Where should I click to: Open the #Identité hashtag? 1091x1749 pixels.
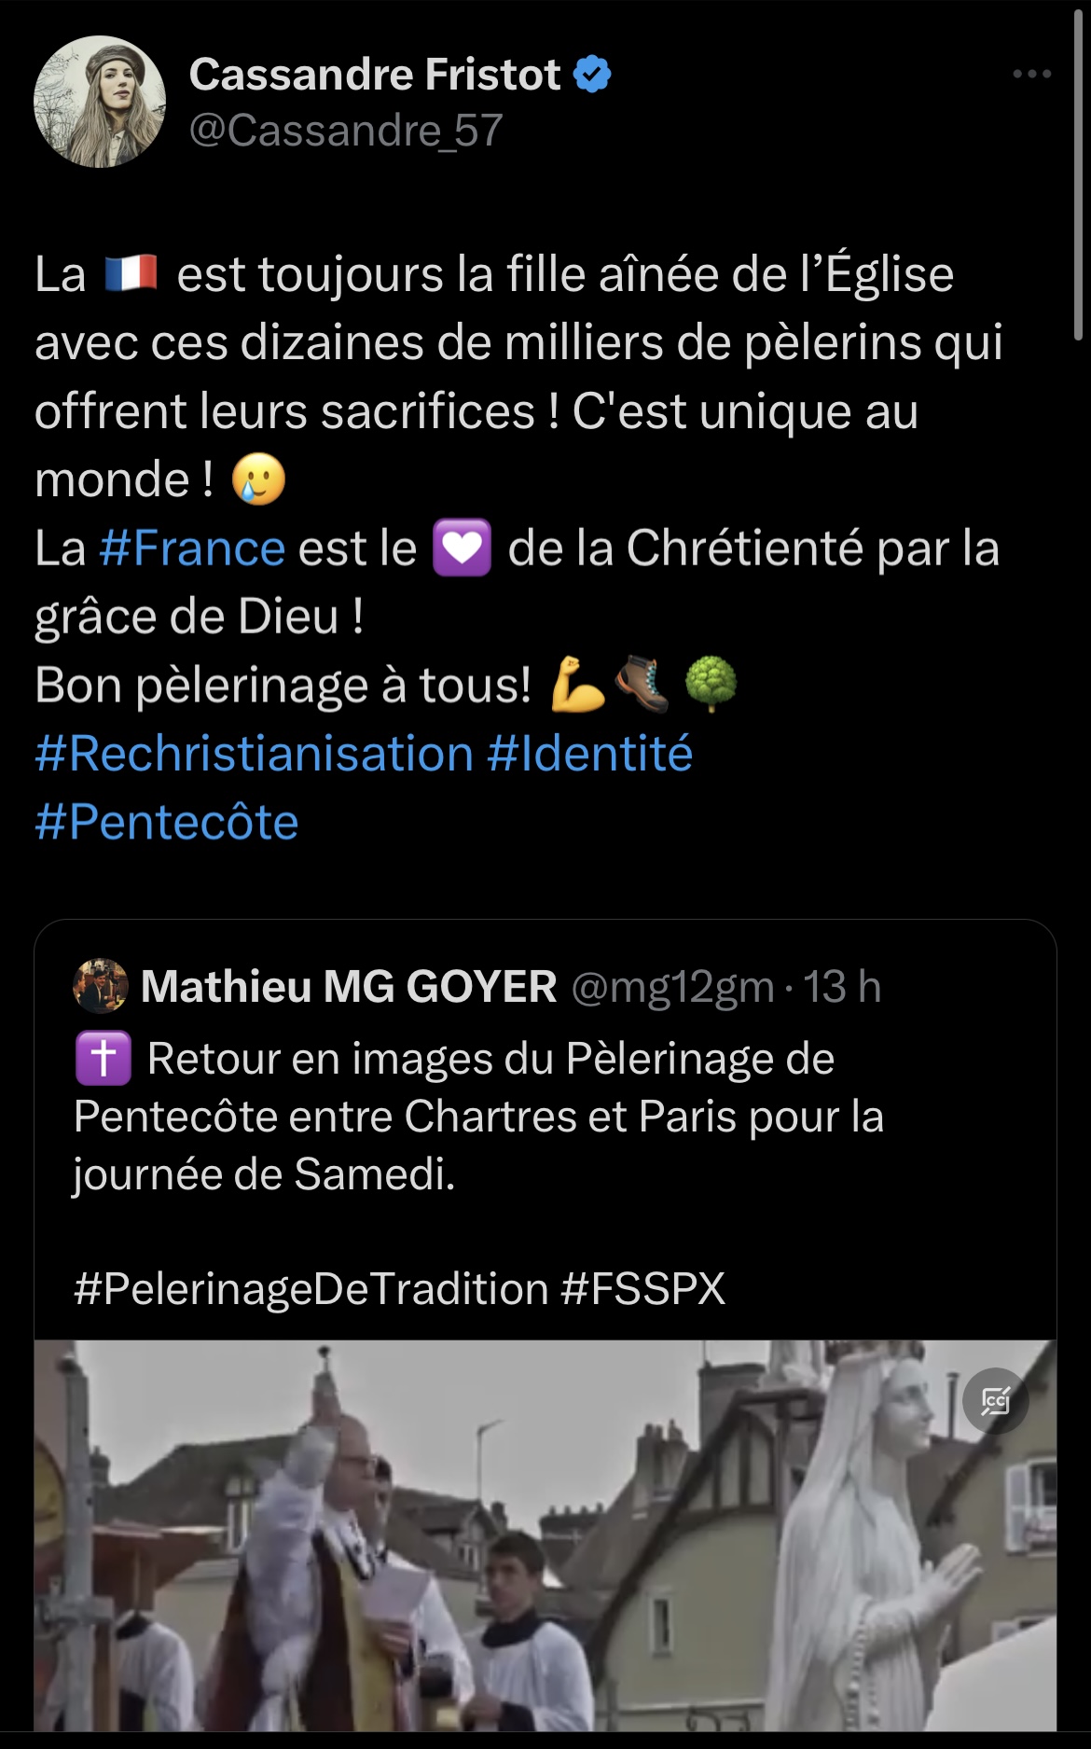(589, 754)
